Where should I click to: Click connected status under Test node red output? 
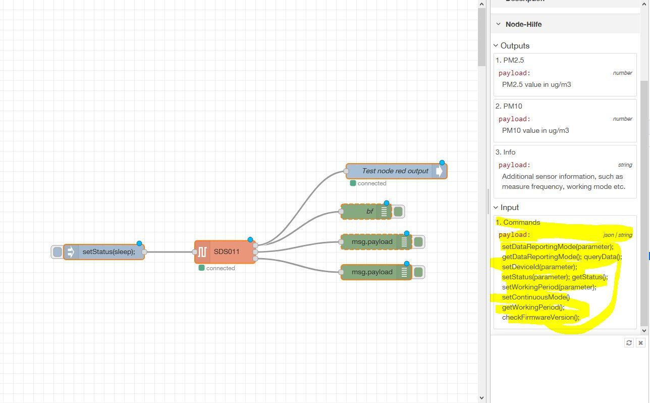click(368, 183)
